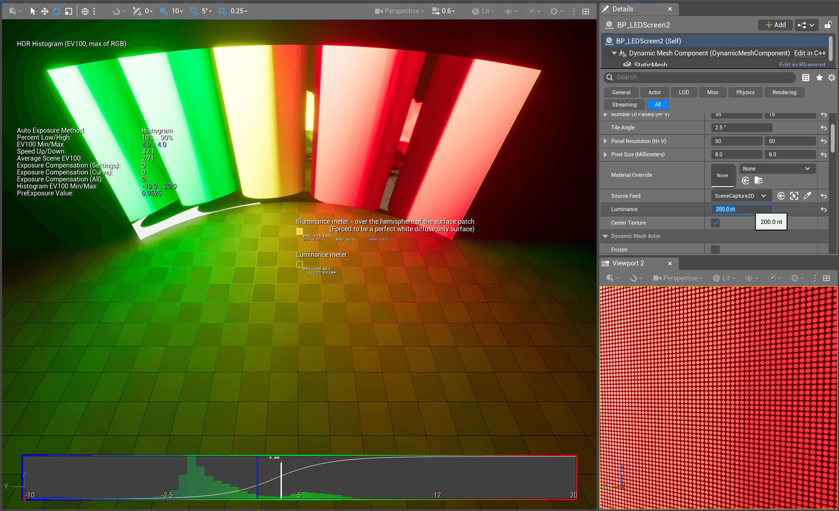Switch to the Rendering filter tab
839x511 pixels.
pyautogui.click(x=784, y=92)
